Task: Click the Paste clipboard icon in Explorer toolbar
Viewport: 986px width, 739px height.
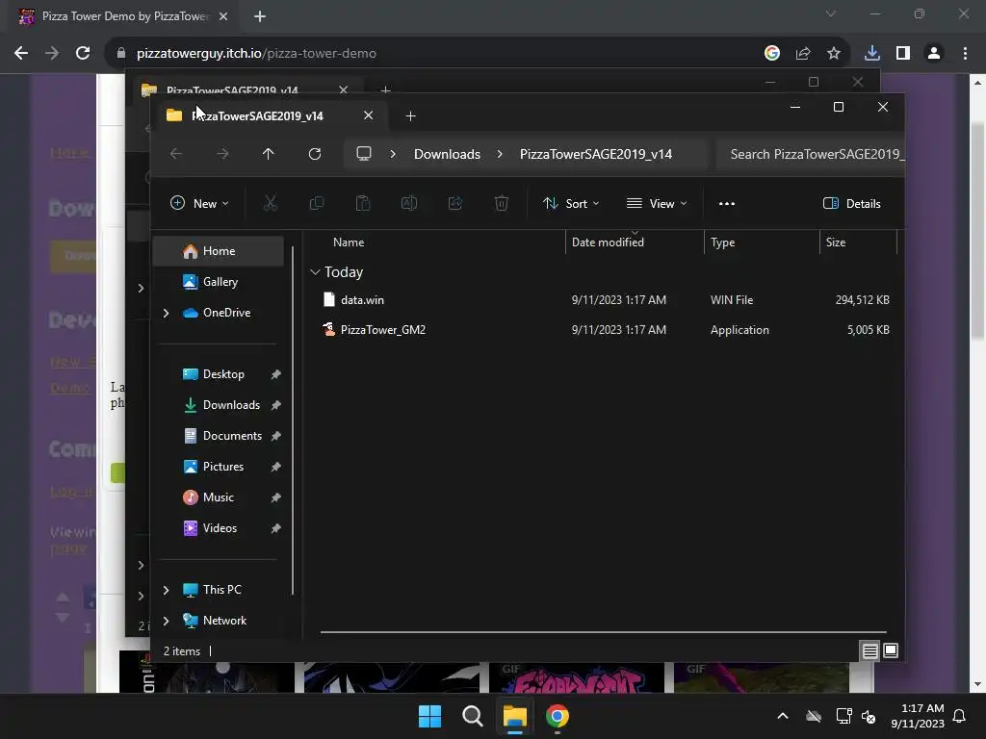Action: click(x=363, y=203)
